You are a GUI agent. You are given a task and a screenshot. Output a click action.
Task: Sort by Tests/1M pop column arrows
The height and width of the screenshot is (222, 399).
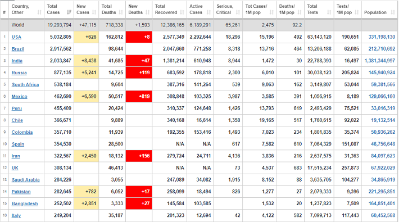coord(357,12)
